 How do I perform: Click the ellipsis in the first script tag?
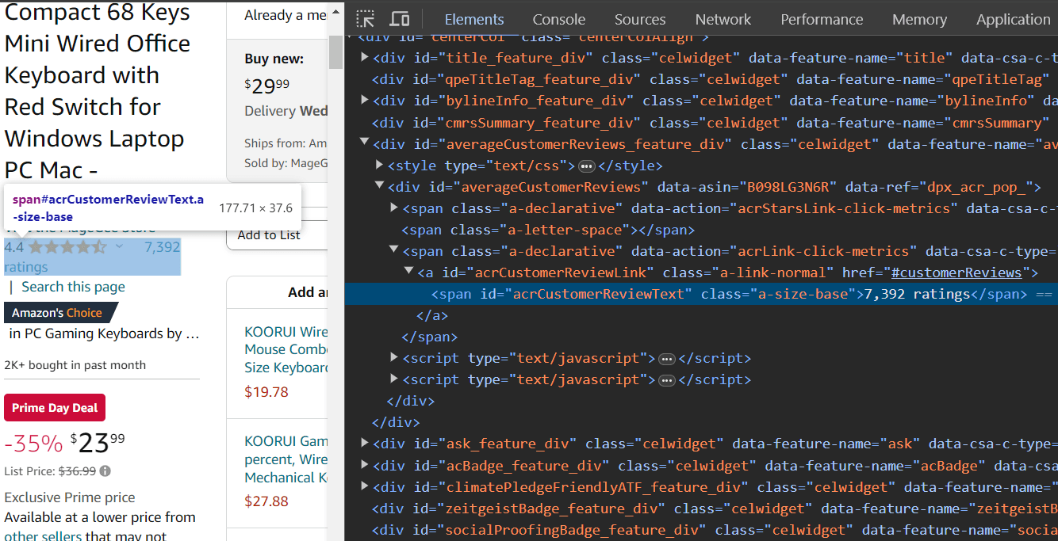[667, 358]
